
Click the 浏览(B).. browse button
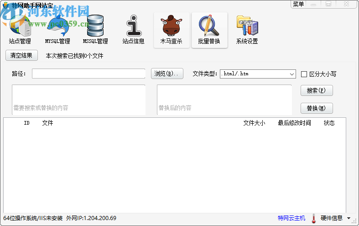point(167,74)
